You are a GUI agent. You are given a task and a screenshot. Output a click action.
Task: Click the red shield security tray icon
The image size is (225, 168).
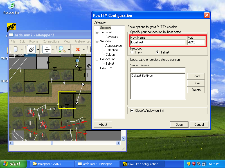(x=194, y=164)
